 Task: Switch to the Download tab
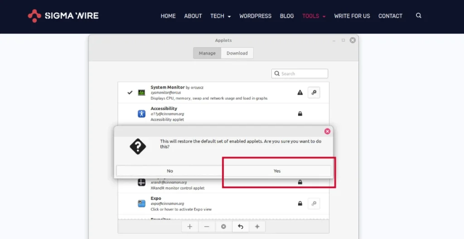point(237,53)
